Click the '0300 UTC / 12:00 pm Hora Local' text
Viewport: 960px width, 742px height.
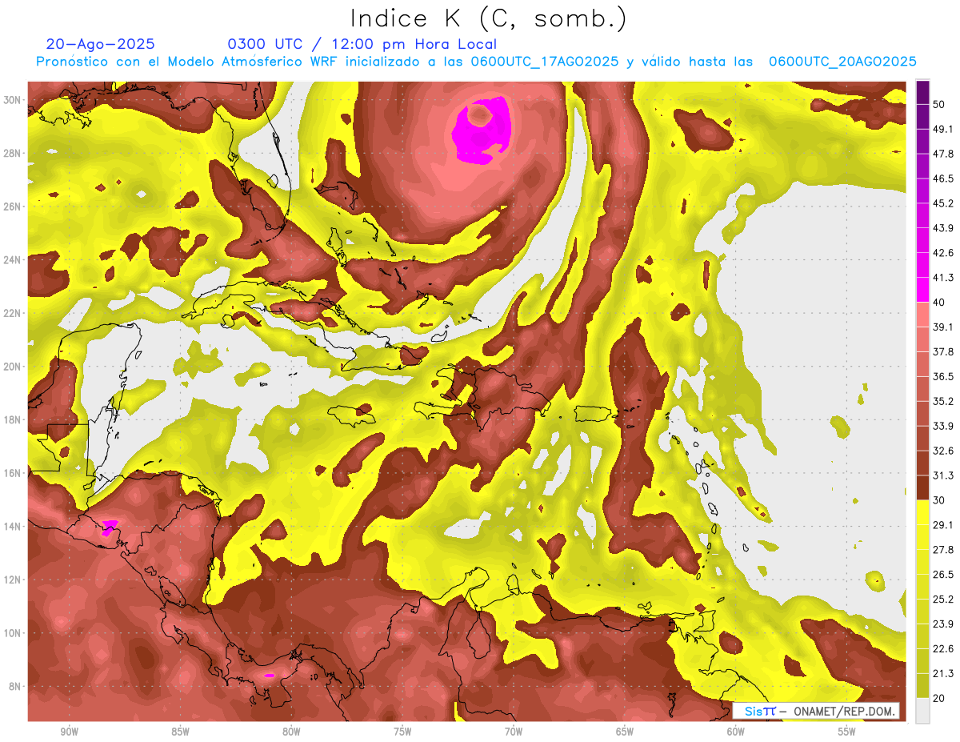(x=362, y=44)
